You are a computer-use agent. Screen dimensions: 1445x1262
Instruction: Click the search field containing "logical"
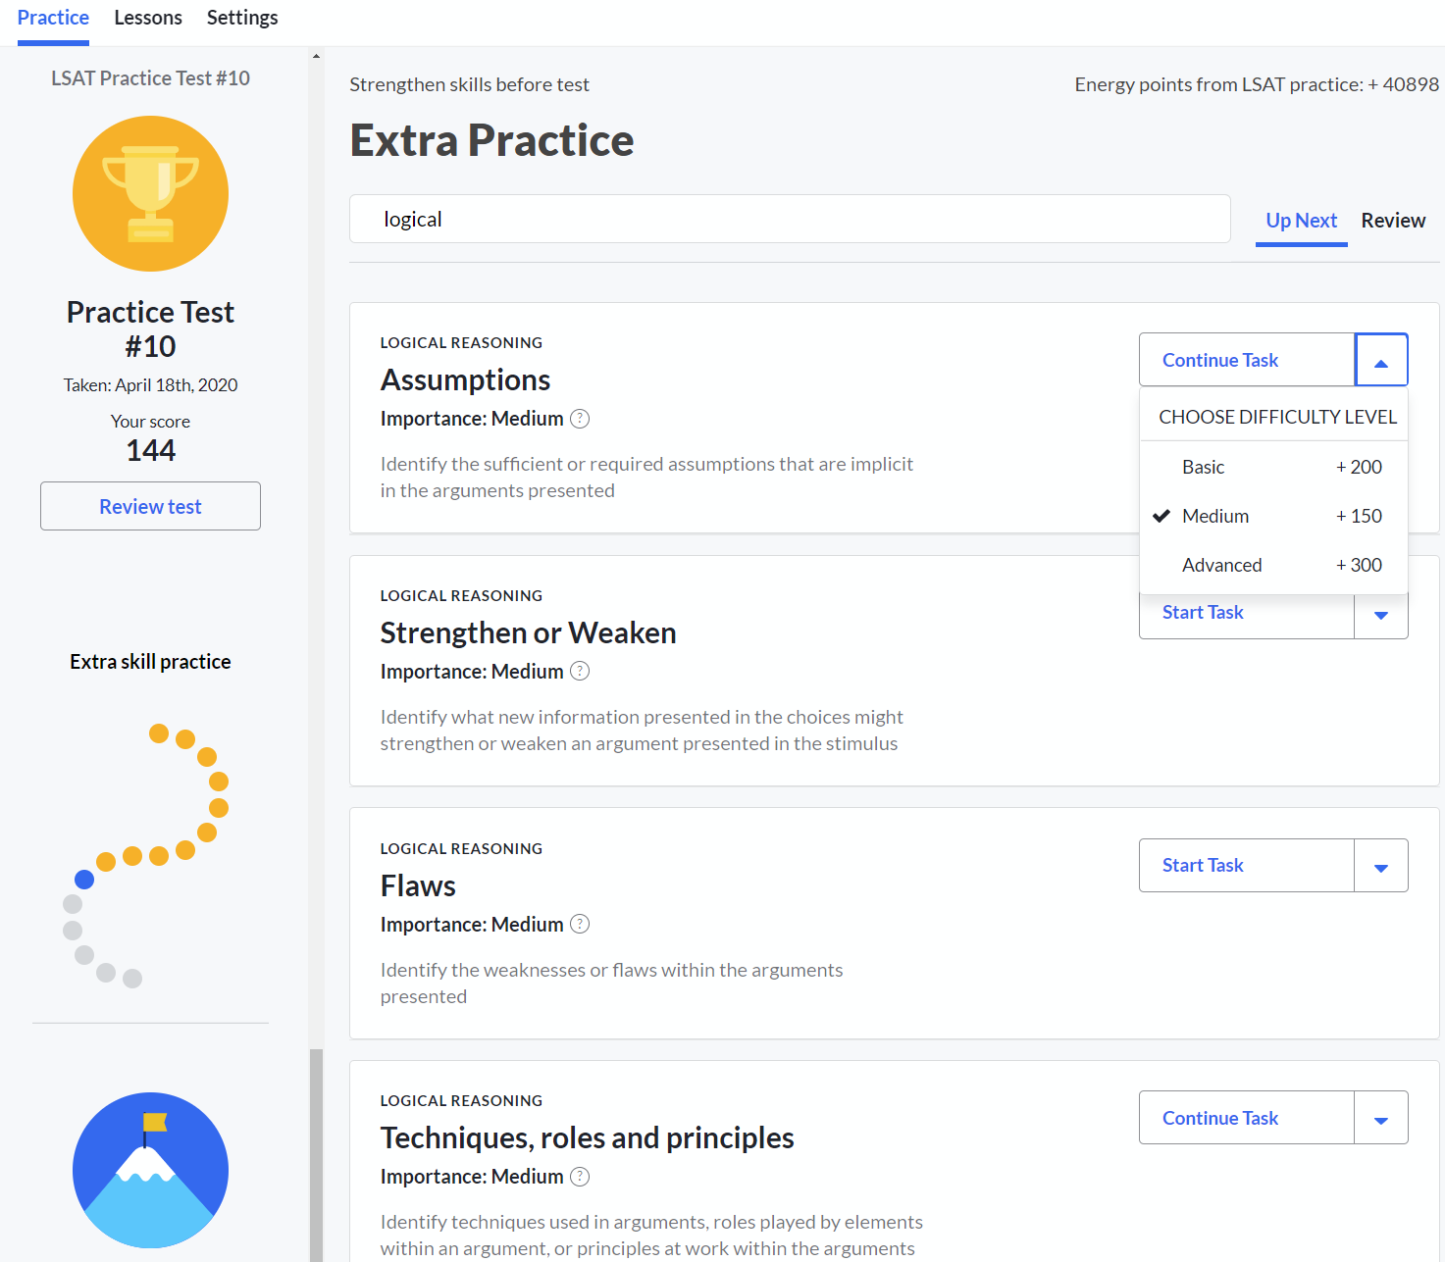790,220
